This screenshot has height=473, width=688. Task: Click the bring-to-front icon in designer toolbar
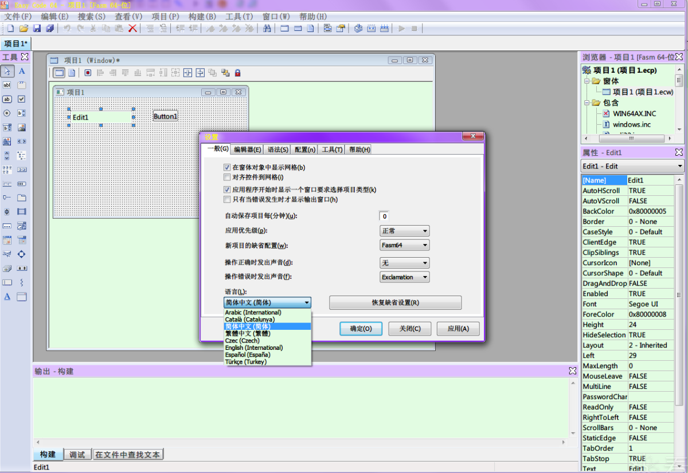pos(212,73)
